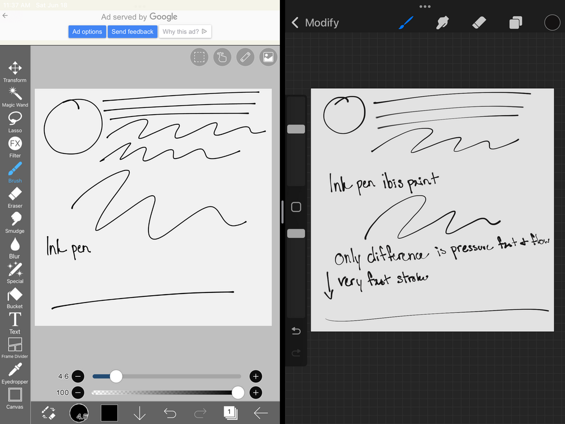Toggle the stabilizer hand icon above canvas
565x424 pixels.
pyautogui.click(x=222, y=57)
